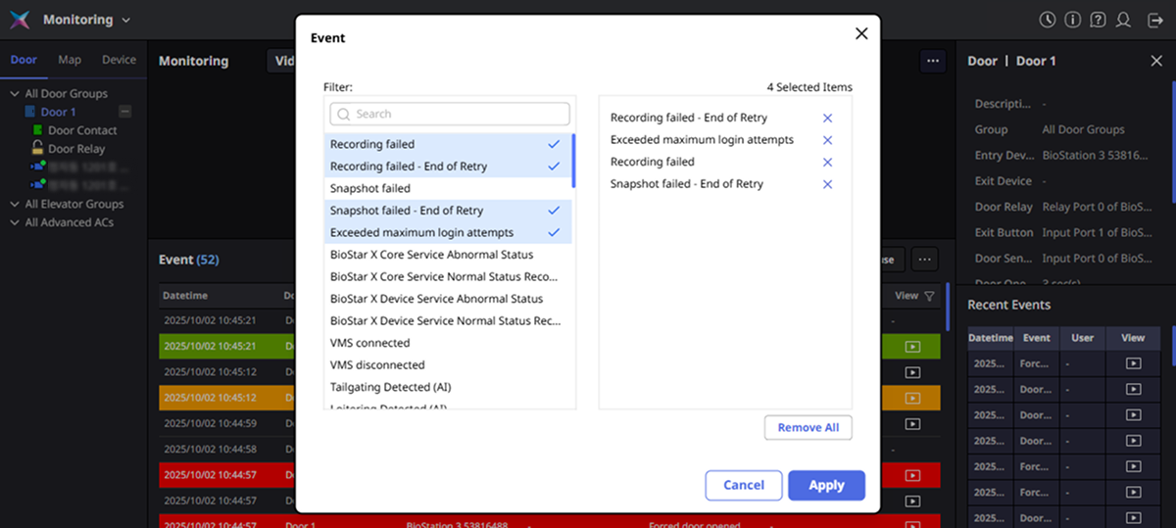Remove 'Snapshot failed - End of Retry' selected item

(827, 184)
